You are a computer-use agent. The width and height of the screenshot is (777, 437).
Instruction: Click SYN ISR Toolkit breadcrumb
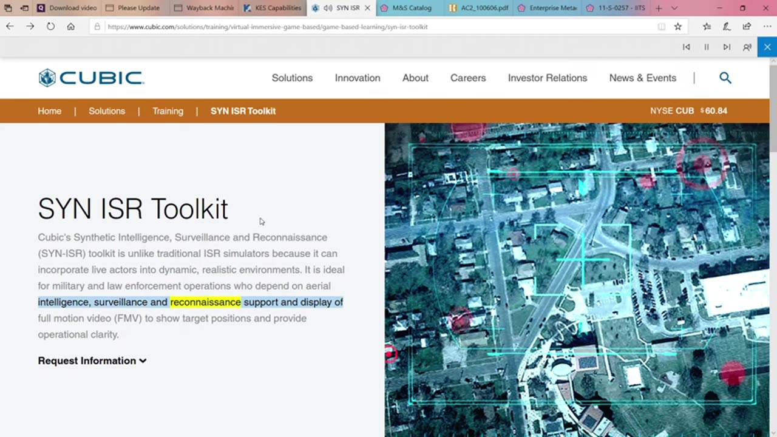(243, 111)
